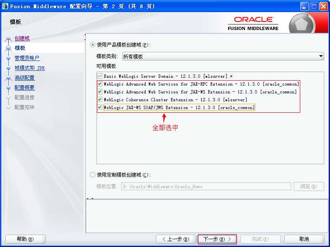Viewport: 330px width, 247px height.
Task: Collapse the sidebar via the splitter arrows
Action: pyautogui.click(x=85, y=37)
